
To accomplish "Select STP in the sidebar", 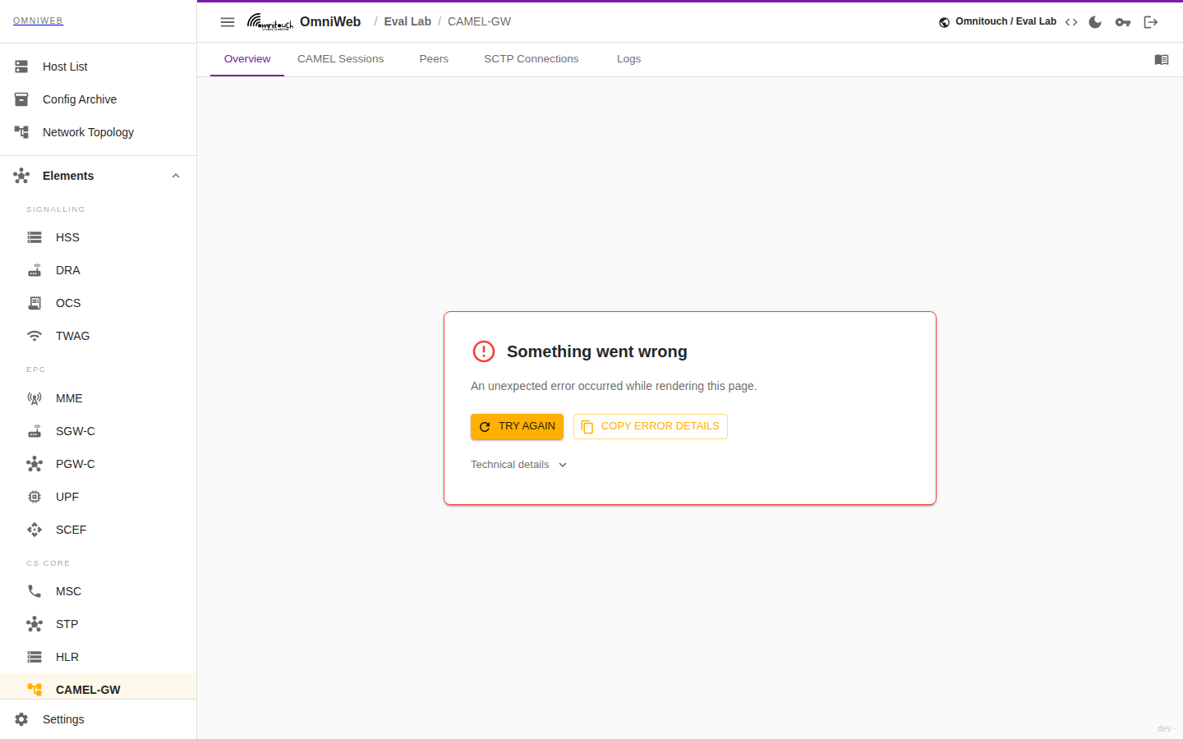I will pyautogui.click(x=99, y=624).
